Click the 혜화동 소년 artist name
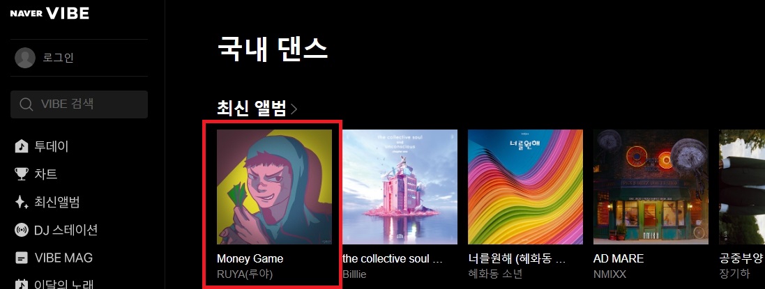The height and width of the screenshot is (289, 765). [495, 274]
